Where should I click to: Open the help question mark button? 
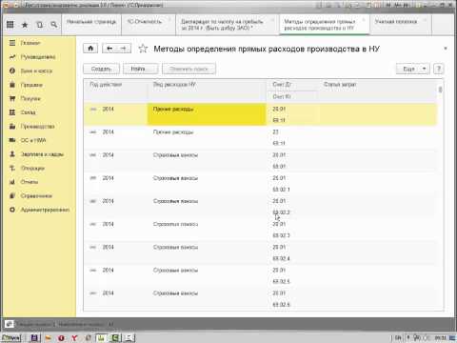coord(438,69)
